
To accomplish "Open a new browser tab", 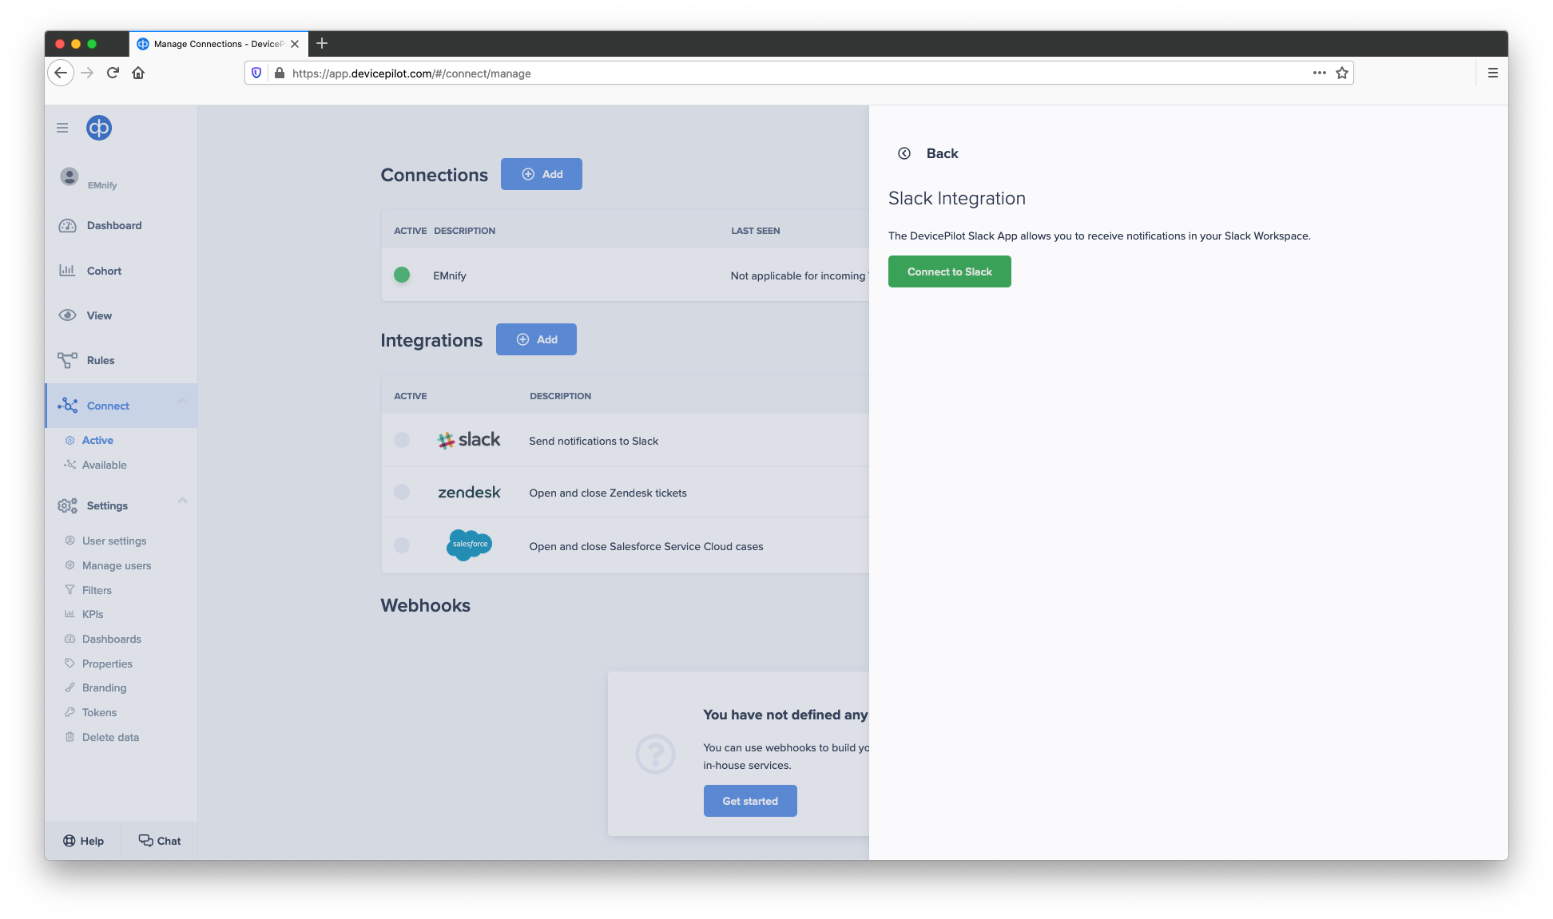I will (322, 43).
